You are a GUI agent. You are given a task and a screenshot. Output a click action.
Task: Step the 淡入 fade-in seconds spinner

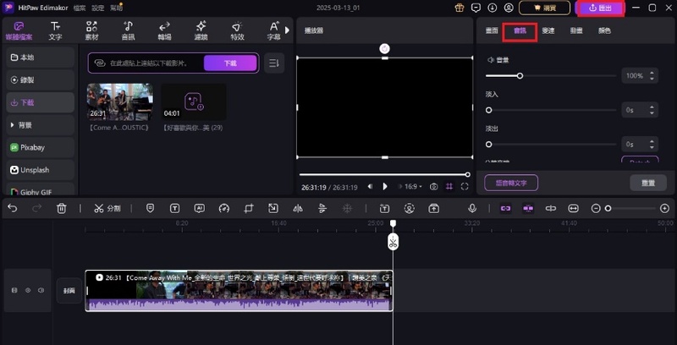tap(652, 110)
